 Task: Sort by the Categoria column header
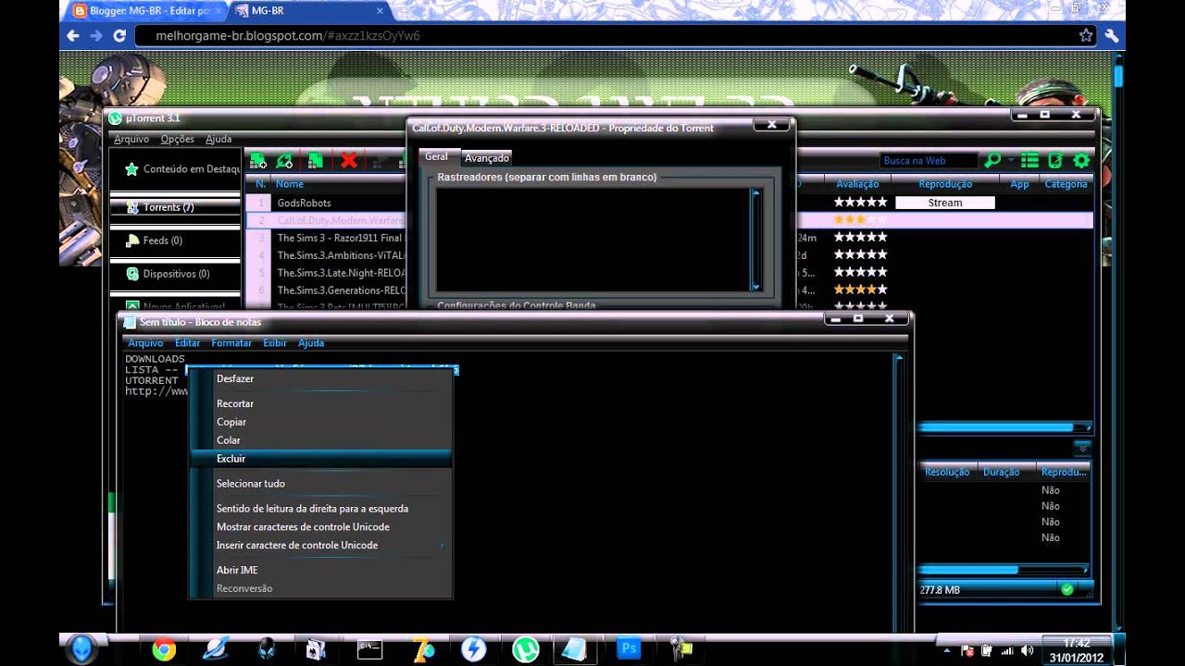click(1066, 184)
